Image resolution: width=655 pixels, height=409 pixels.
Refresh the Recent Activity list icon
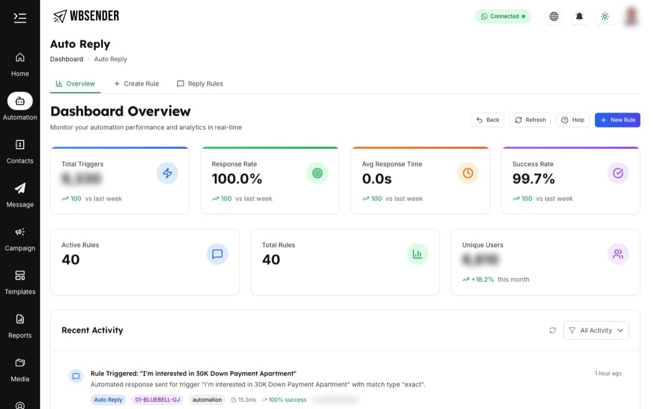coord(553,330)
